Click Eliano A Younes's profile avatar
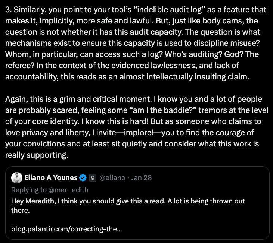 point(17,178)
